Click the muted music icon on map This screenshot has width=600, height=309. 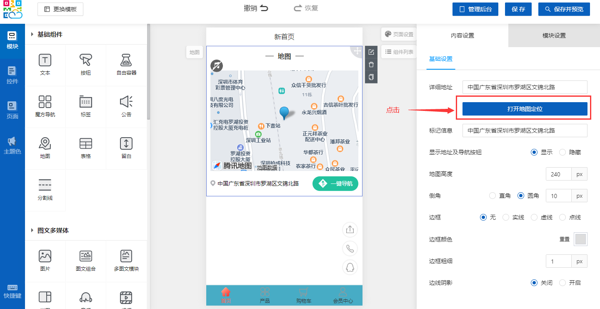click(217, 65)
